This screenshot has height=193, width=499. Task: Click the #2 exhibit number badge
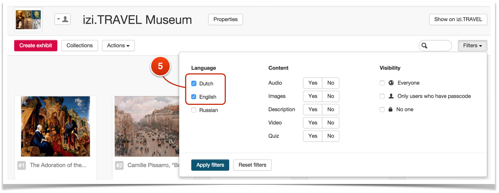119,165
